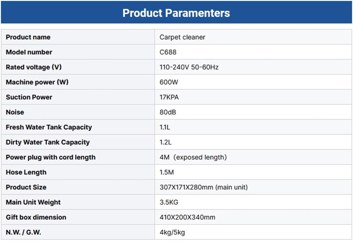Select the 1.5M hose length value
This screenshot has height=243, width=353.
168,172
